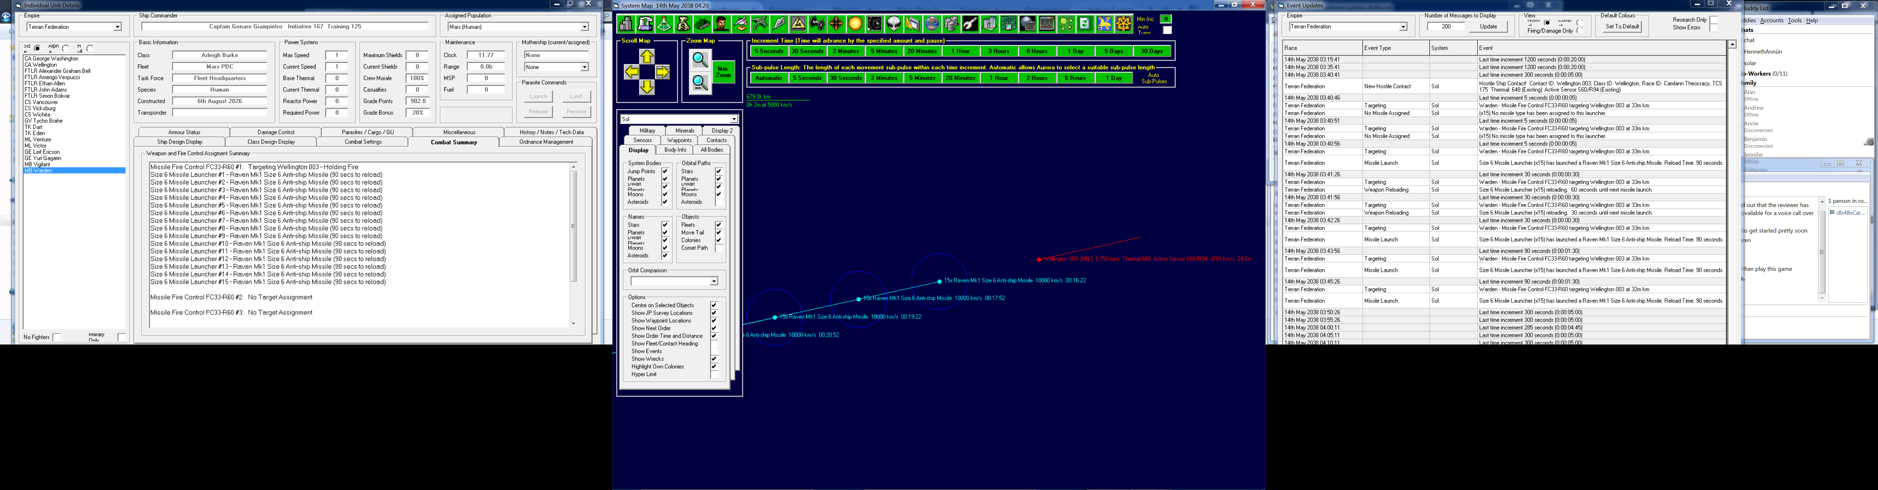The height and width of the screenshot is (490, 1878).
Task: Open Economics via city buildings toolbar icon
Action: click(x=625, y=24)
